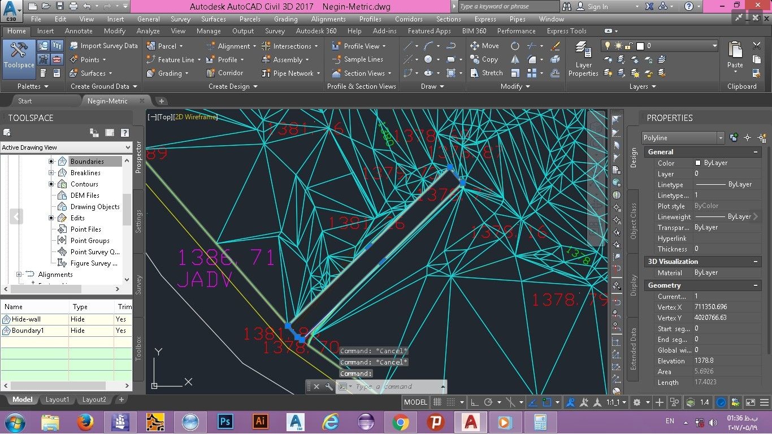
Task: Click the Color ByLayer swatch
Action: (699, 163)
